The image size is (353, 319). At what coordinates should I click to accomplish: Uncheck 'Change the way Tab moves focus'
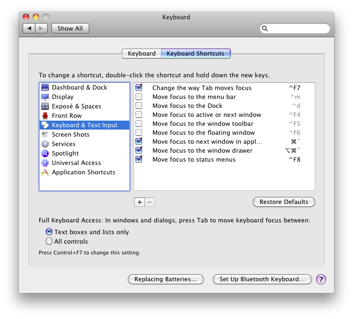139,88
